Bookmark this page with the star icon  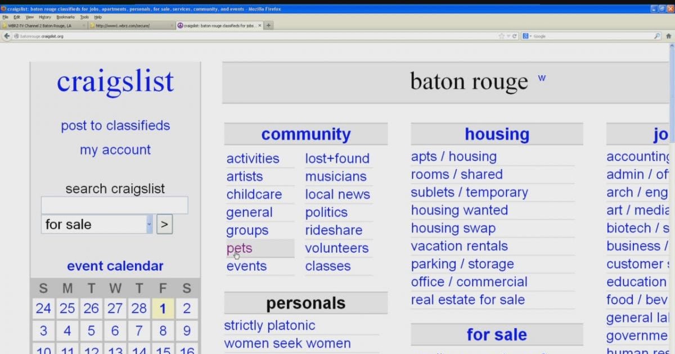pyautogui.click(x=501, y=36)
